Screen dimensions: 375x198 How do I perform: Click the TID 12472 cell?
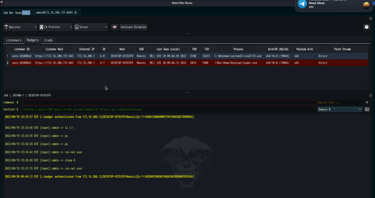[x=206, y=56]
